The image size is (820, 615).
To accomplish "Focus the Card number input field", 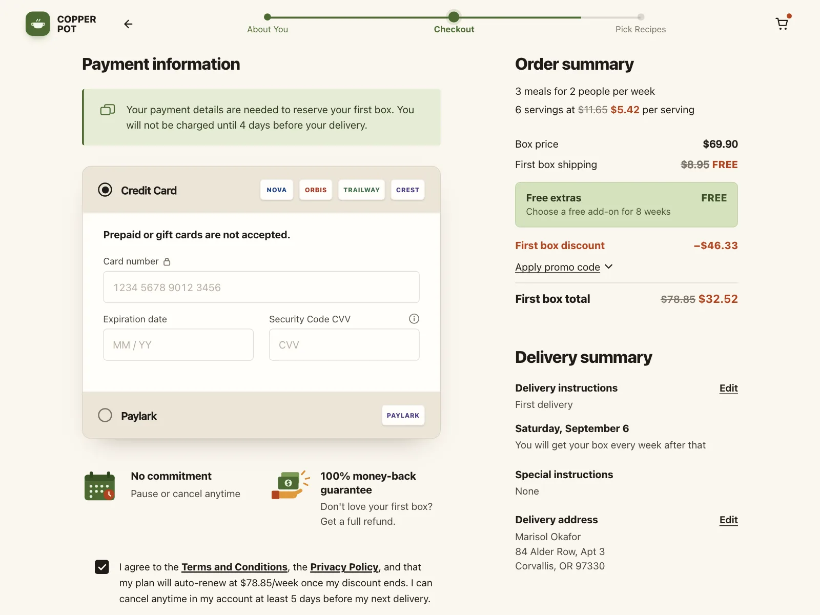I will click(261, 287).
